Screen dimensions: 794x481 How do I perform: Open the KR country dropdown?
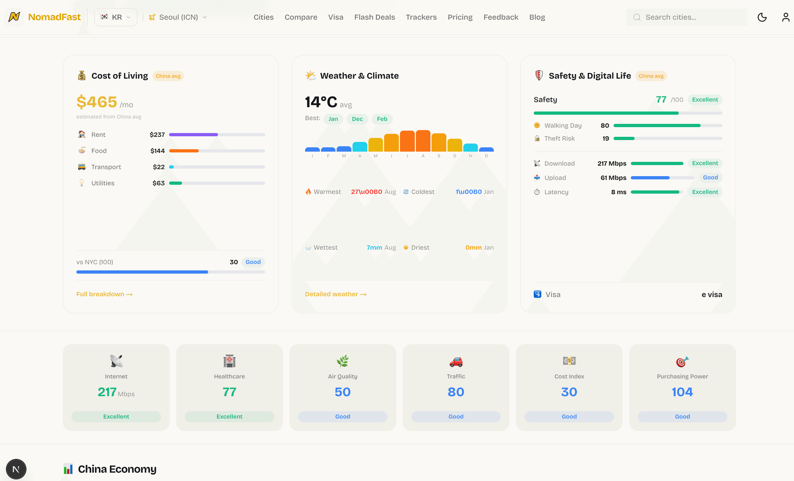[x=116, y=17]
